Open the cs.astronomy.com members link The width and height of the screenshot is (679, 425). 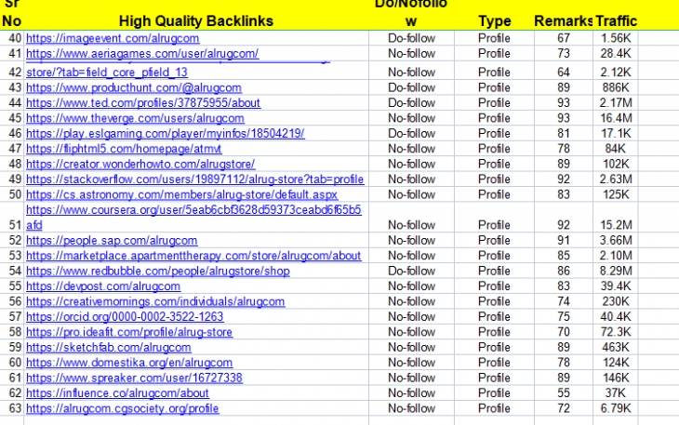(182, 194)
